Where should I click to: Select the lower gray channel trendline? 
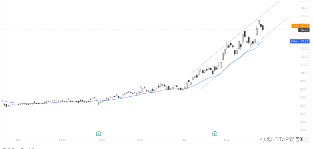[245, 53]
